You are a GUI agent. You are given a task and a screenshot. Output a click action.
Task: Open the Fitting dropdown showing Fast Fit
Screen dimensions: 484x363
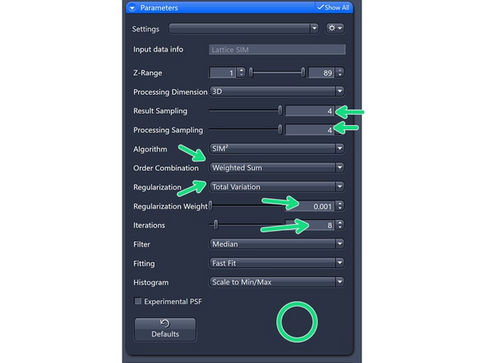click(x=277, y=263)
